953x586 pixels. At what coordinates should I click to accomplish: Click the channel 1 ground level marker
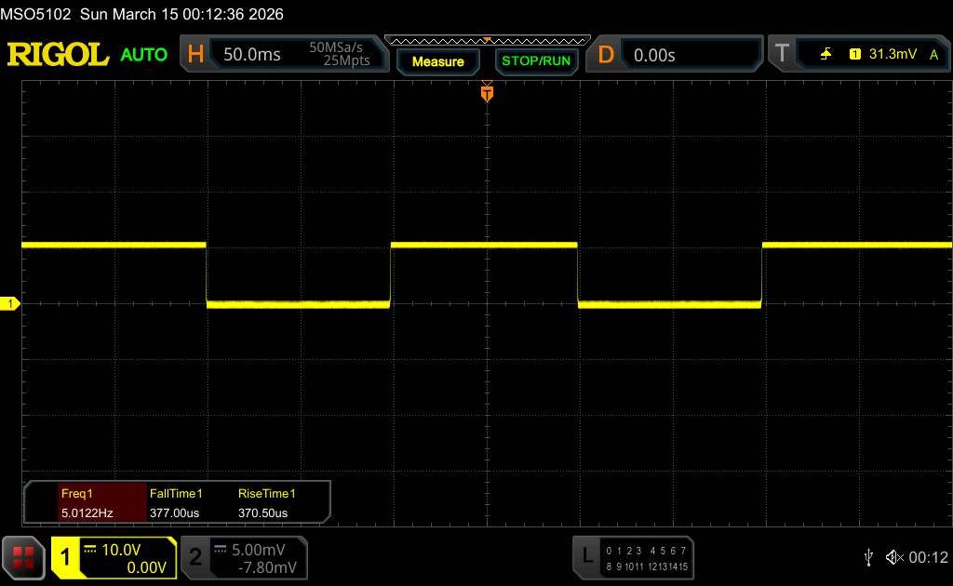point(10,304)
